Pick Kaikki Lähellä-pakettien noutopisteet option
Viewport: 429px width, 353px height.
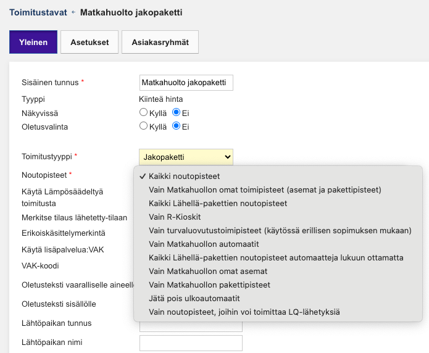point(278,203)
